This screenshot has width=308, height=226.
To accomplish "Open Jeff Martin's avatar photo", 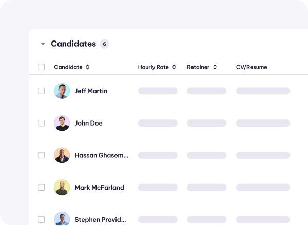I will point(62,91).
